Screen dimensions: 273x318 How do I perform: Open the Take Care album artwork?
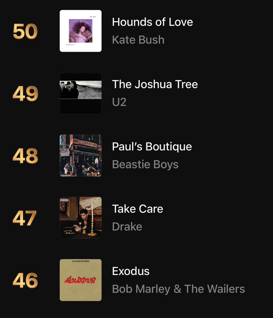81,218
